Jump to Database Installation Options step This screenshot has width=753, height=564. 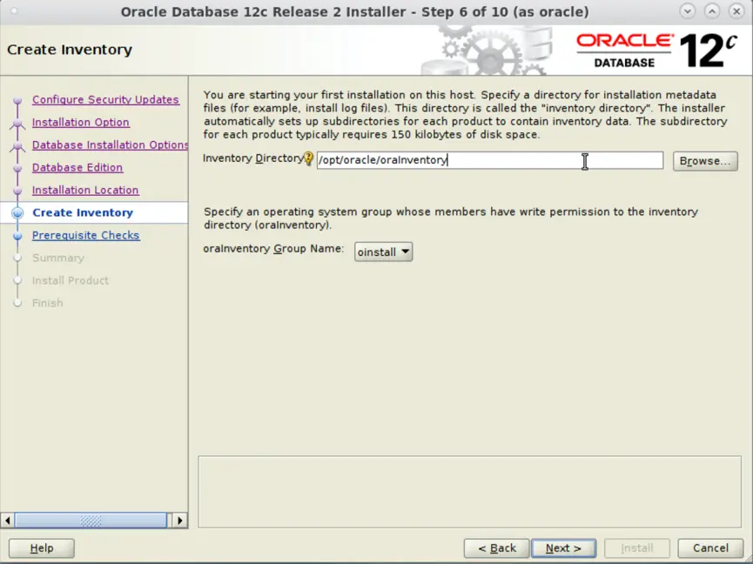[110, 145]
